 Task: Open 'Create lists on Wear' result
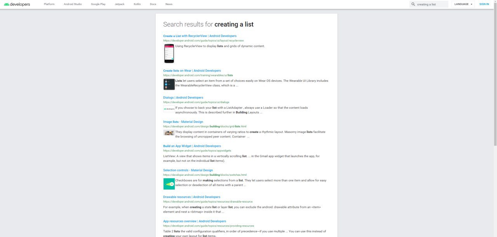(x=192, y=71)
